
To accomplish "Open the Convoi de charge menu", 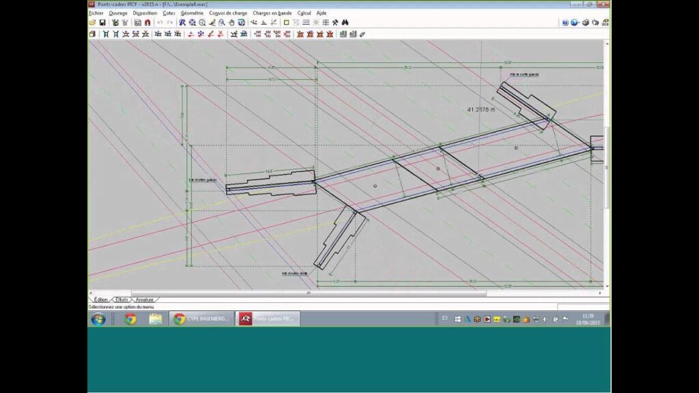I will pyautogui.click(x=229, y=13).
